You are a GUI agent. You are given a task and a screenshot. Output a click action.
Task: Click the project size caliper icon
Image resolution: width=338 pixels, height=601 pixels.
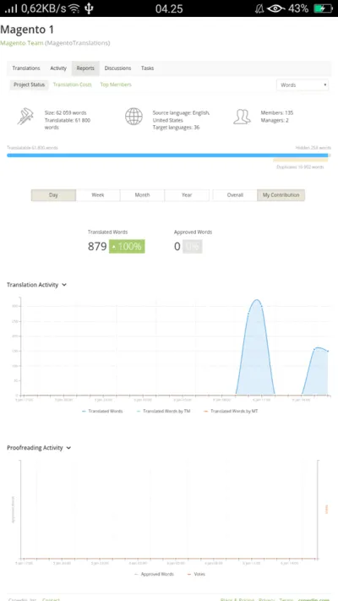[25, 117]
